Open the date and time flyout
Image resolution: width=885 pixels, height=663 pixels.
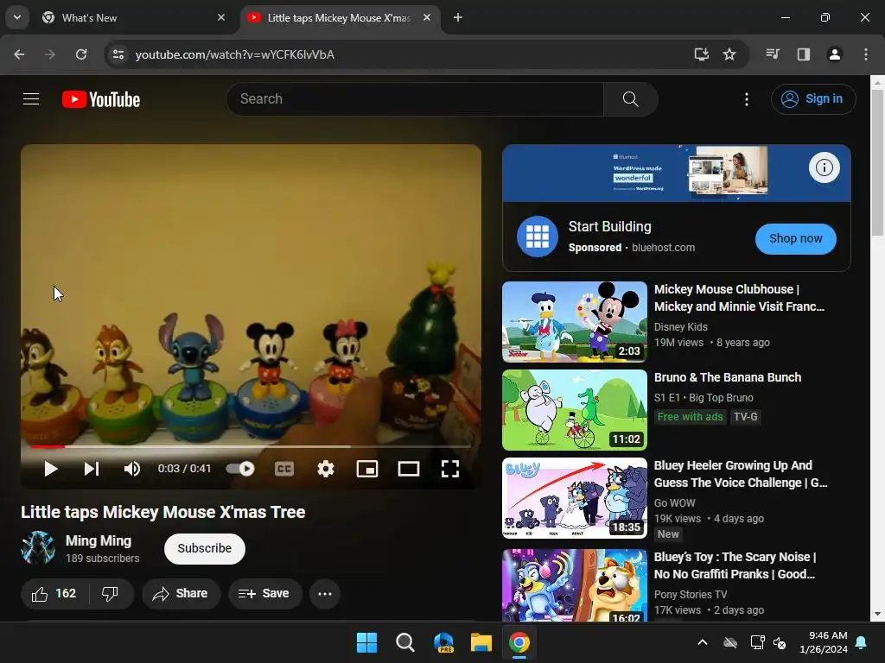coord(824,642)
